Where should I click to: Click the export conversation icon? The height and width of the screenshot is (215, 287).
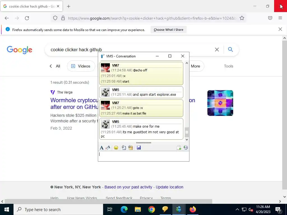click(x=179, y=148)
